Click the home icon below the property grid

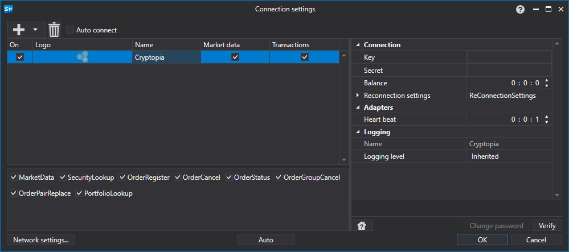362,225
